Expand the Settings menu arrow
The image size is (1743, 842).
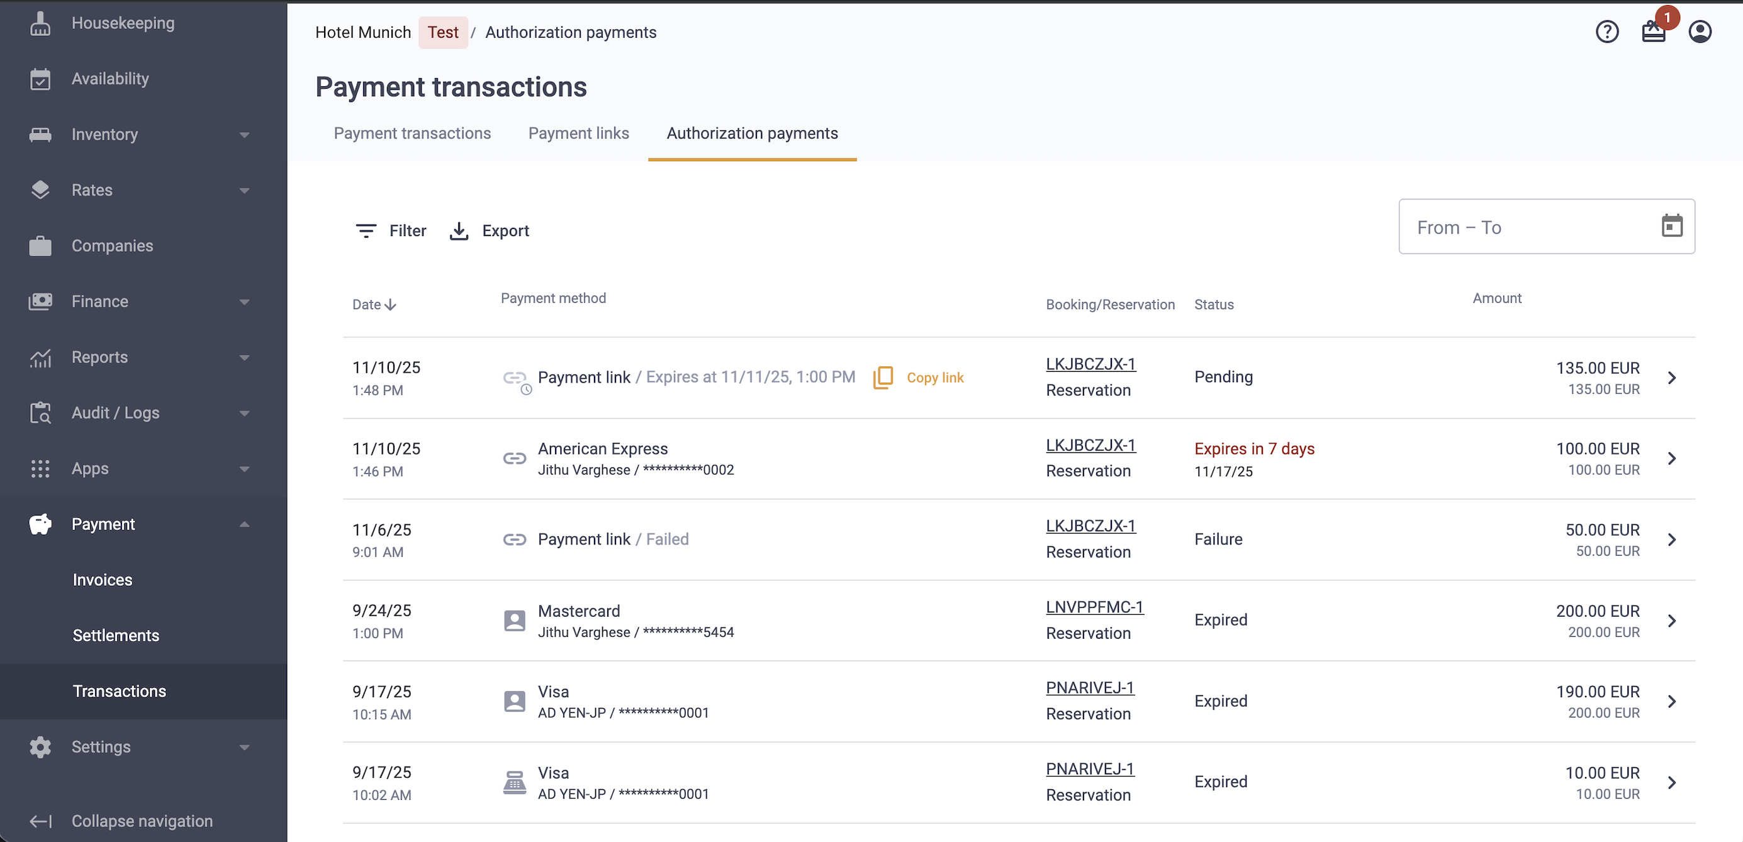[x=244, y=747]
